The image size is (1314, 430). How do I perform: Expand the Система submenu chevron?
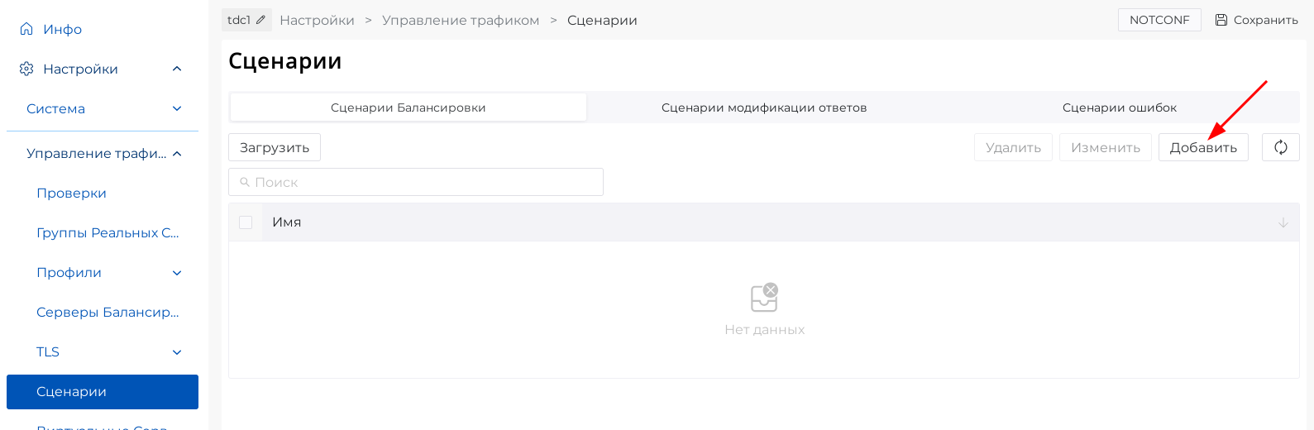[177, 108]
